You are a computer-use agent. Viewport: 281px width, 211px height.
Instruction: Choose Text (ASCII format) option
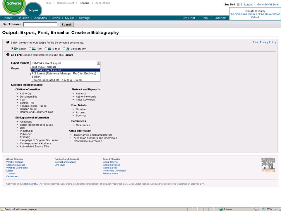[x=66, y=67]
